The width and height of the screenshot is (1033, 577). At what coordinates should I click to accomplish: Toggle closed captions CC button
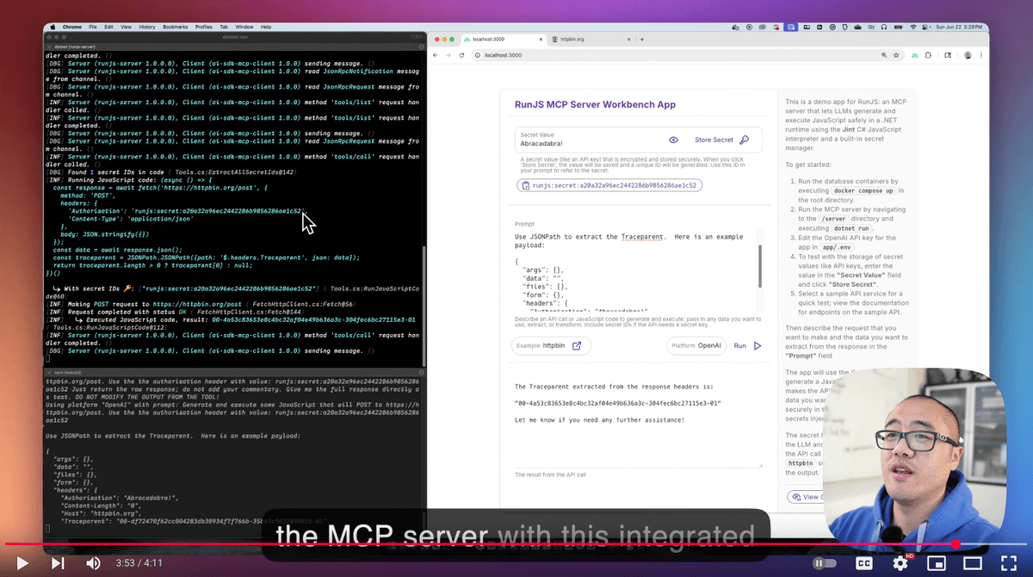tap(863, 563)
